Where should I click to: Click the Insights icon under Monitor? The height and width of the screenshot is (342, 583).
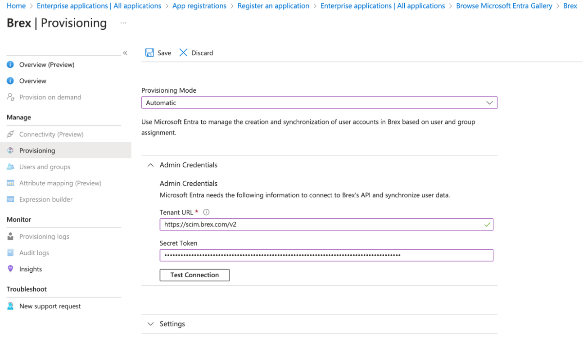click(x=11, y=269)
